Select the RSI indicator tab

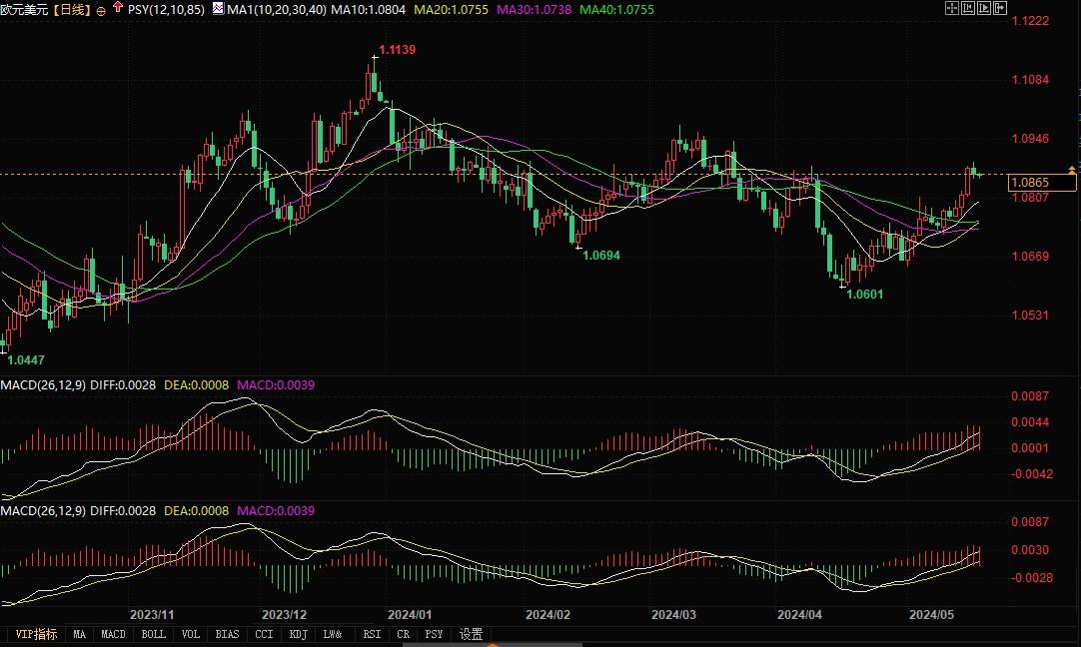(372, 634)
